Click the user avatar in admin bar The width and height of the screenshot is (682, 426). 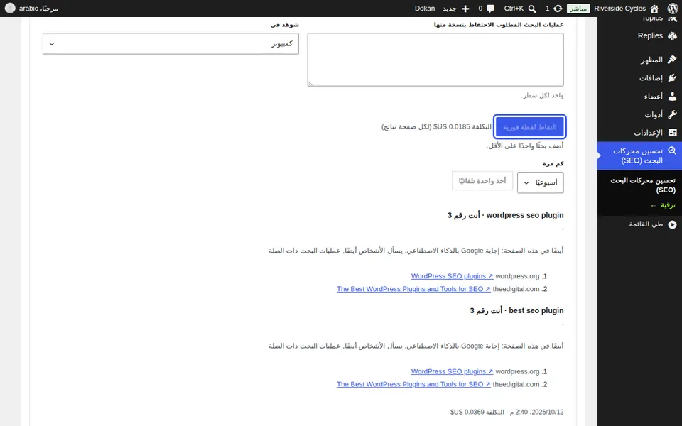coord(10,9)
